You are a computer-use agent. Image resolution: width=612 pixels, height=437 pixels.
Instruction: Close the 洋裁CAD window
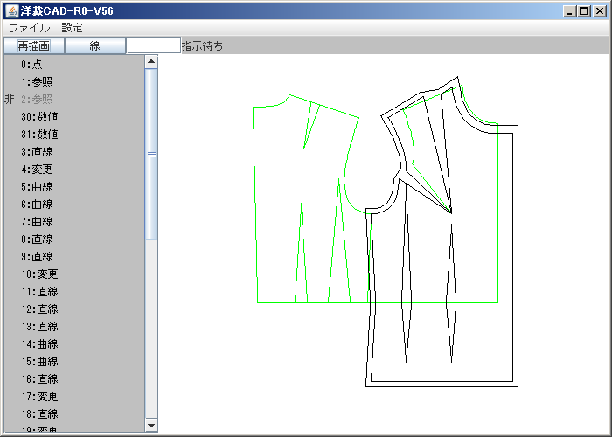(x=599, y=11)
